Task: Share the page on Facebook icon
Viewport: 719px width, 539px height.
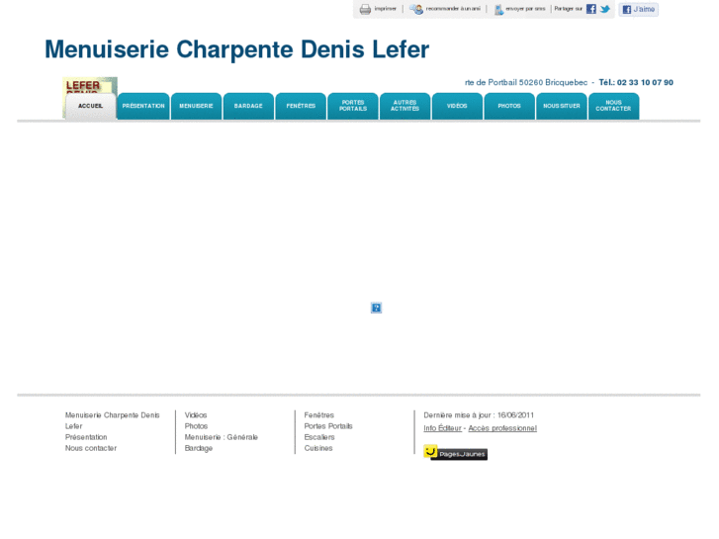Action: (x=591, y=9)
